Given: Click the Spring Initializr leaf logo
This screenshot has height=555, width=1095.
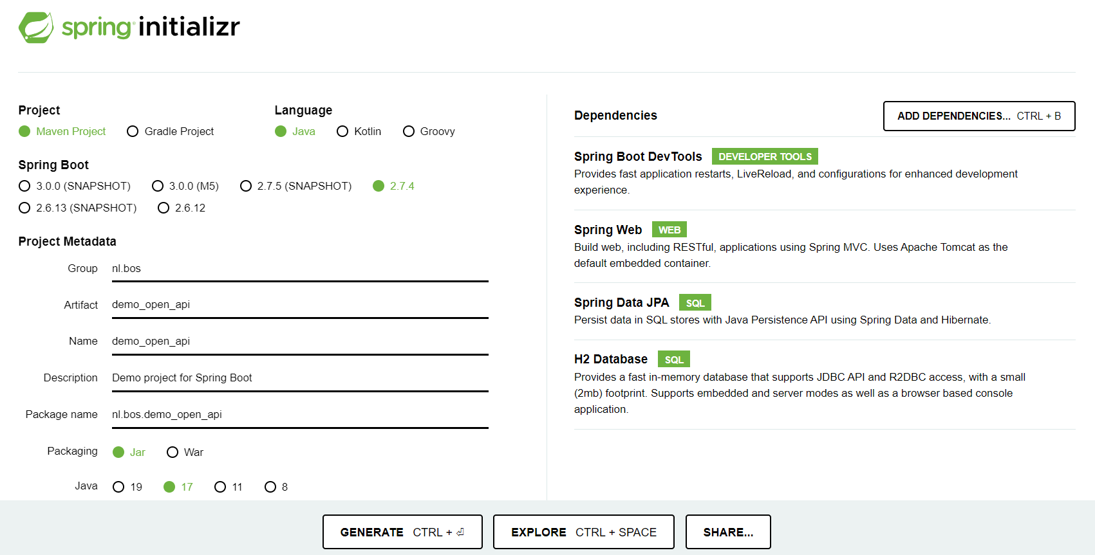Looking at the screenshot, I should (x=36, y=28).
